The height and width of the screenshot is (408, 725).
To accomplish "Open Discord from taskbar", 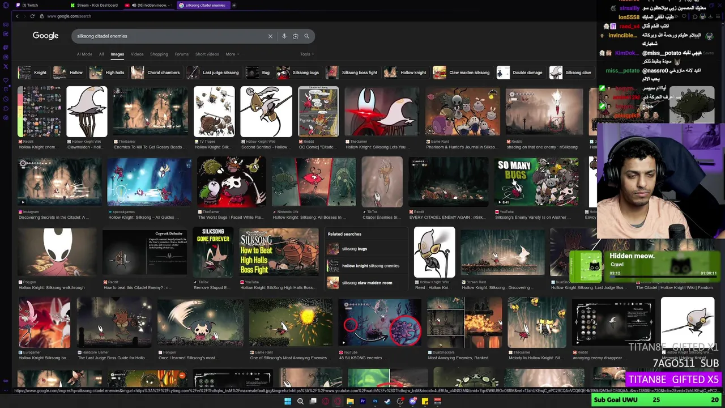I will (412, 401).
